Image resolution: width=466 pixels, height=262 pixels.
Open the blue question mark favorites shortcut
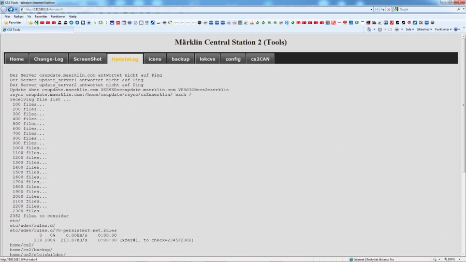pyautogui.click(x=129, y=23)
